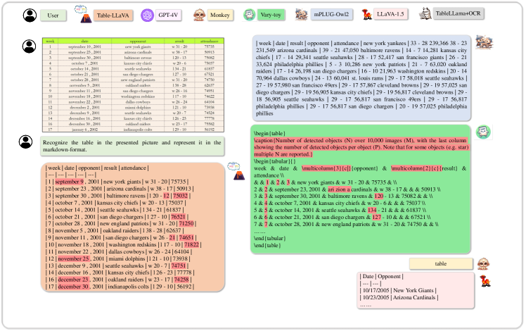Select the mPLUG-Owl2 legend label
Viewport: 526px width, 331px height.
331,15
